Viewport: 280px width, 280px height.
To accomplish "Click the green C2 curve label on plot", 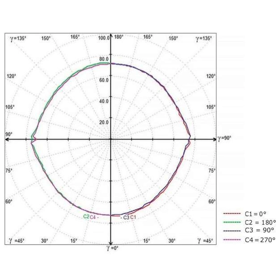I will (86, 217).
